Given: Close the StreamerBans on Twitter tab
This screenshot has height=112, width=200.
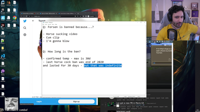Looking at the screenshot, I should click(x=38, y=13).
